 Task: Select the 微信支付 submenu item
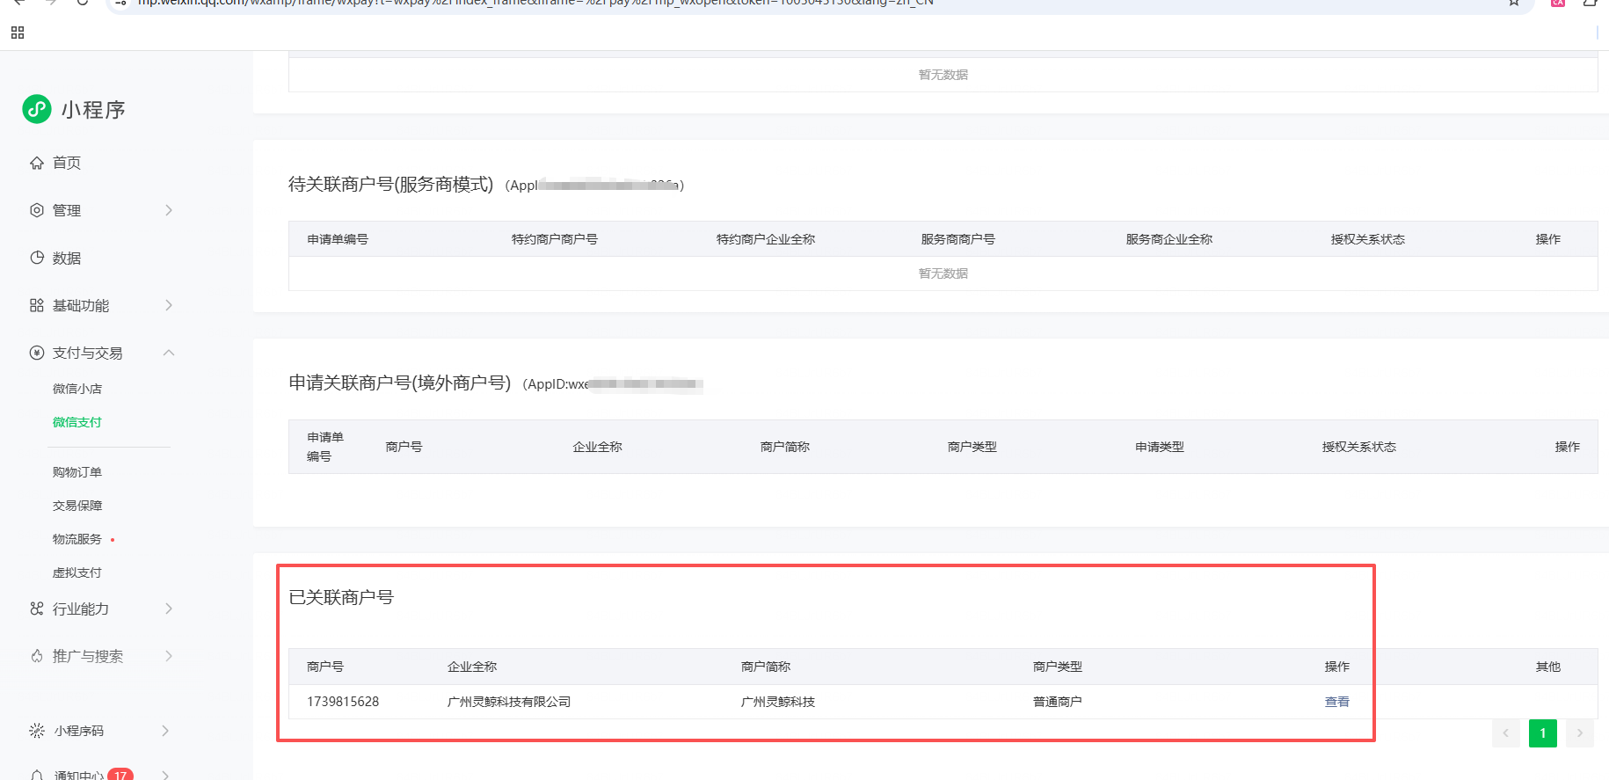77,422
